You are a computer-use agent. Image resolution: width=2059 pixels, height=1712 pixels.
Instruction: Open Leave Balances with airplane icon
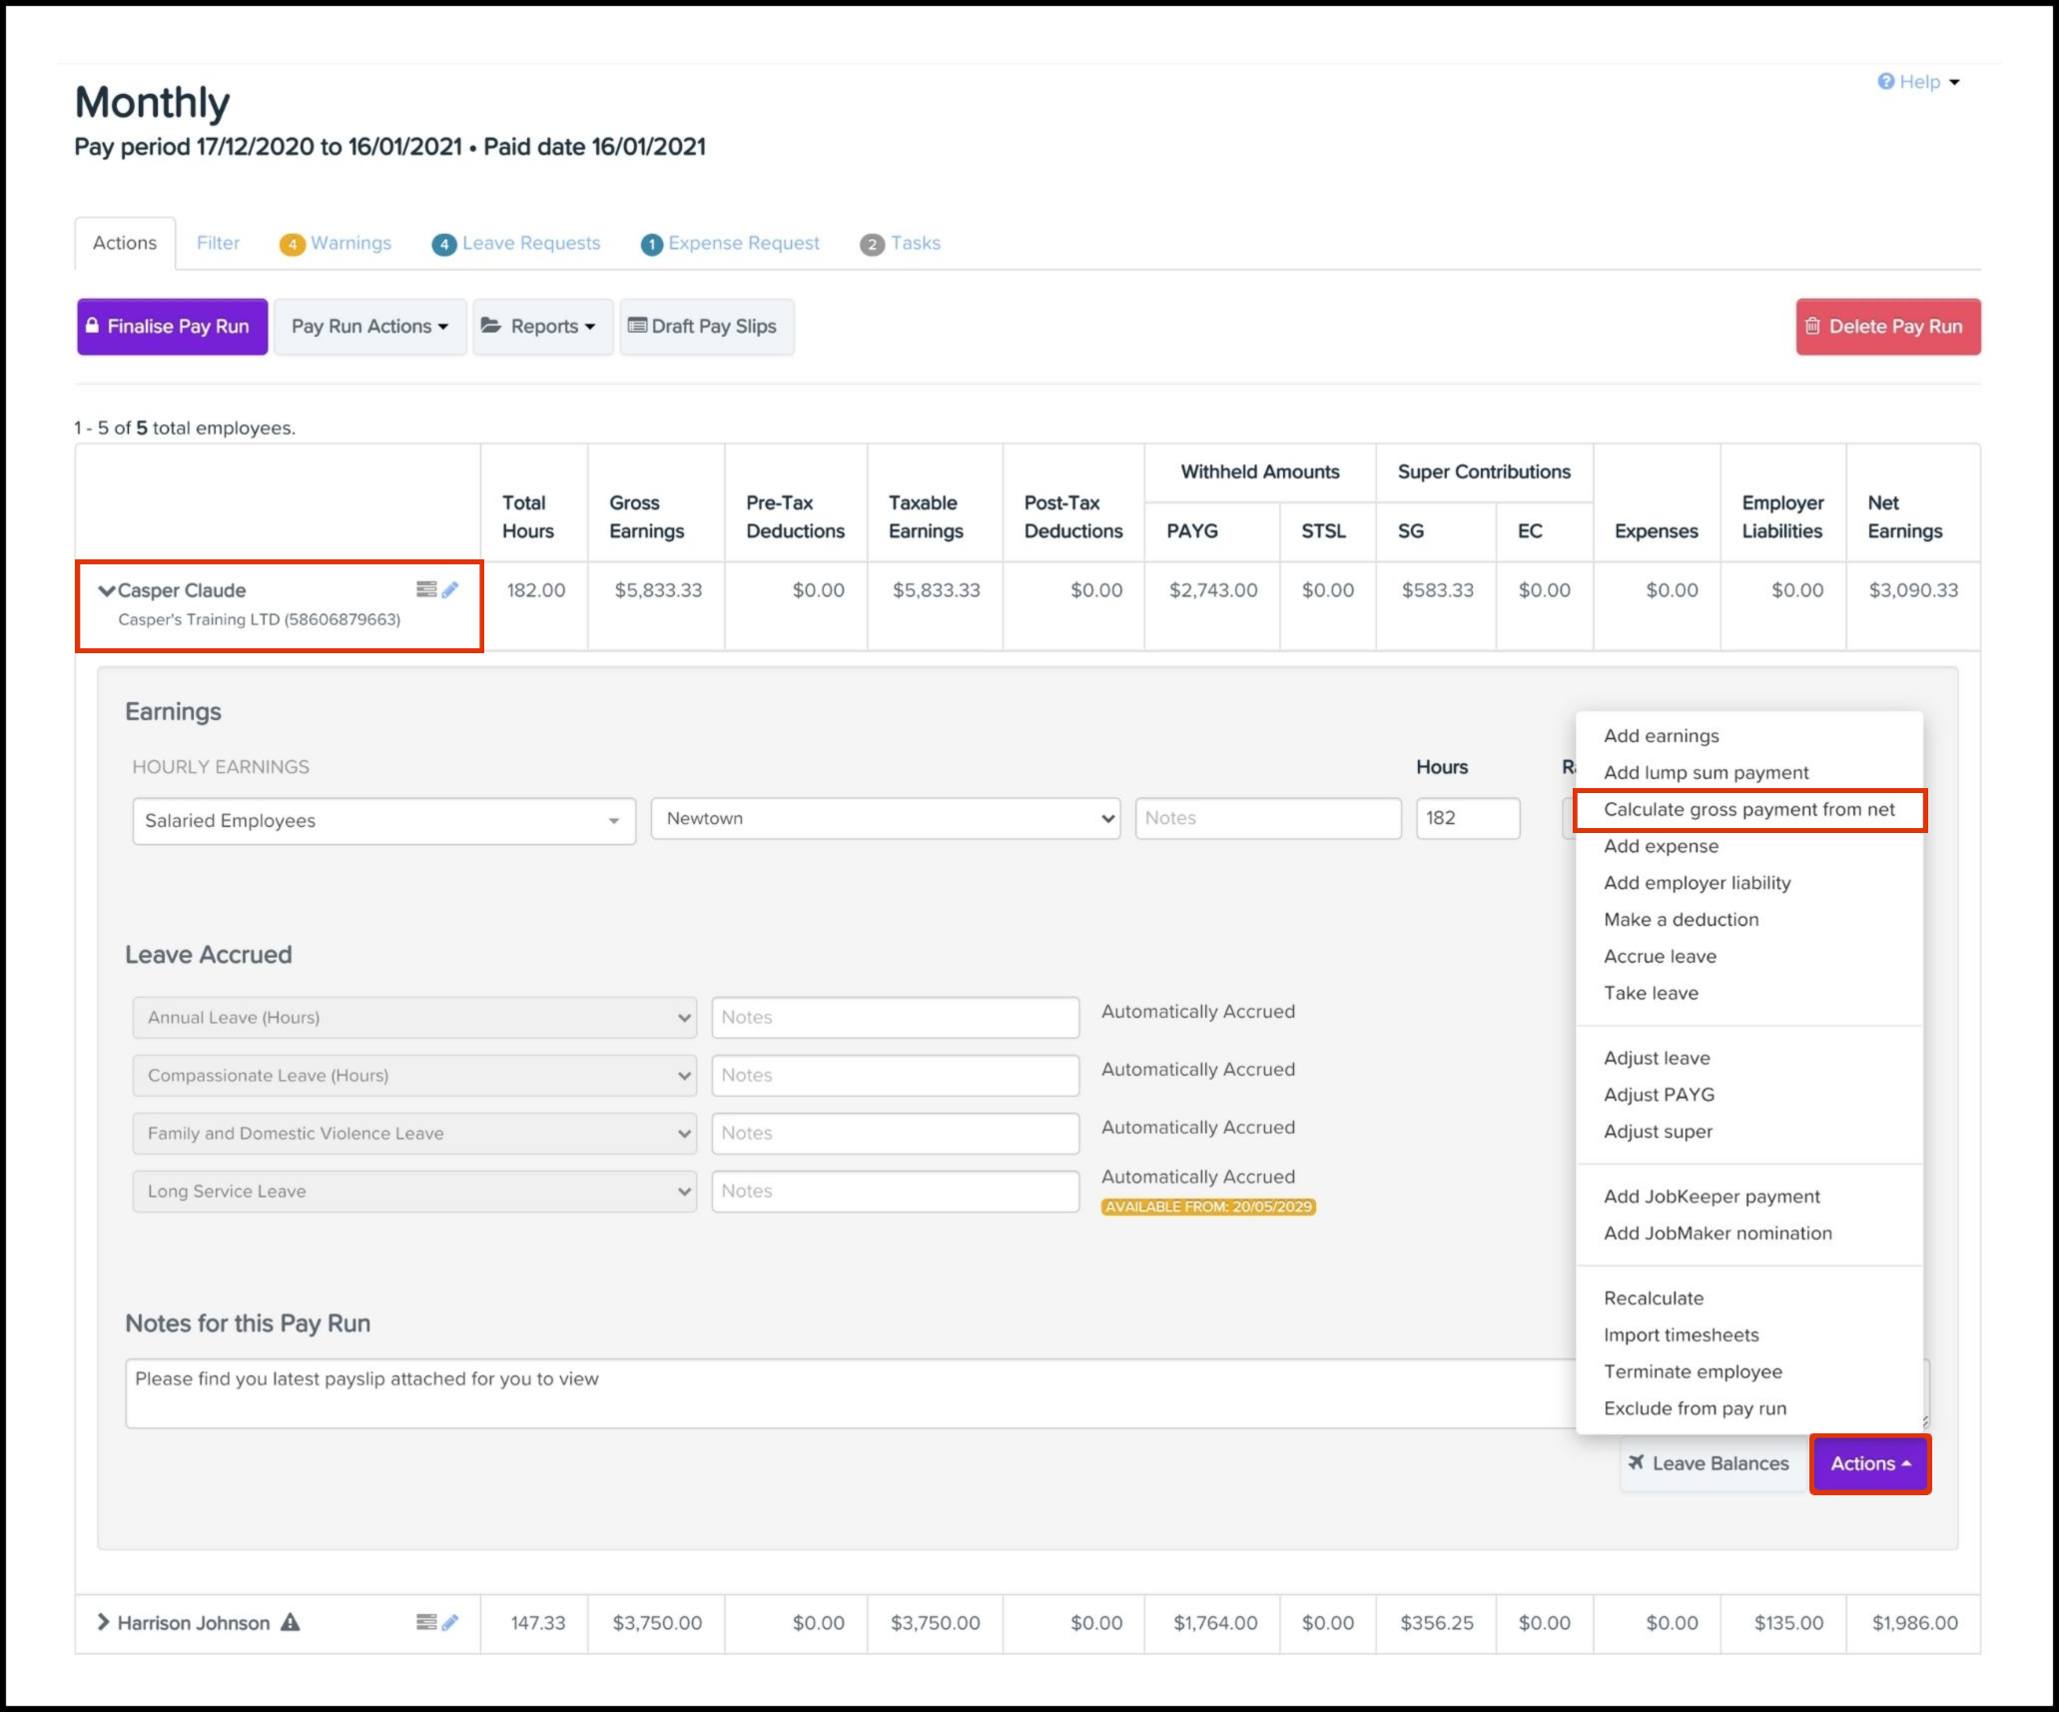pos(1709,1463)
